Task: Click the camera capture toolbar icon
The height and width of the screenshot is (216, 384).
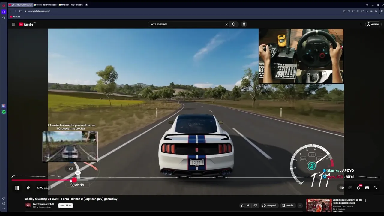Action: (x=349, y=11)
